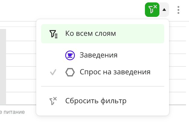Select the Ко всем слоям menu entry

pos(91,33)
